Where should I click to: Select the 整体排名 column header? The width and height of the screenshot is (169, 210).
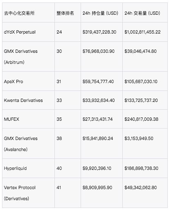tap(65, 13)
